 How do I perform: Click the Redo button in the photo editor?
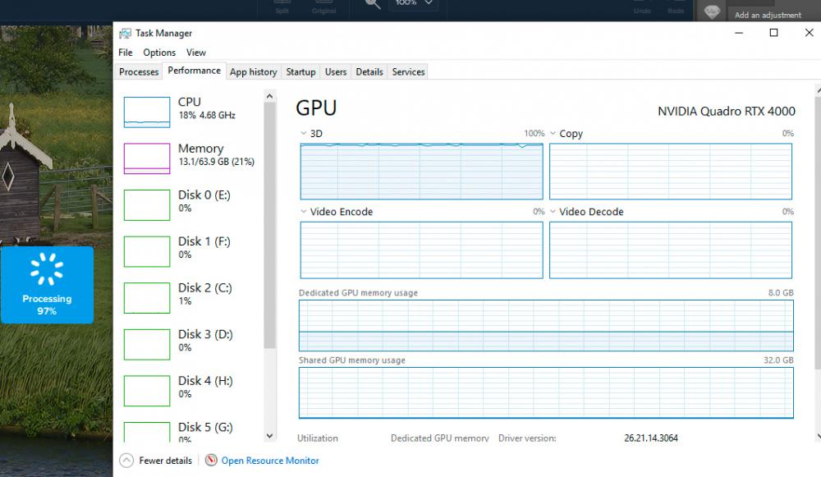(x=676, y=7)
